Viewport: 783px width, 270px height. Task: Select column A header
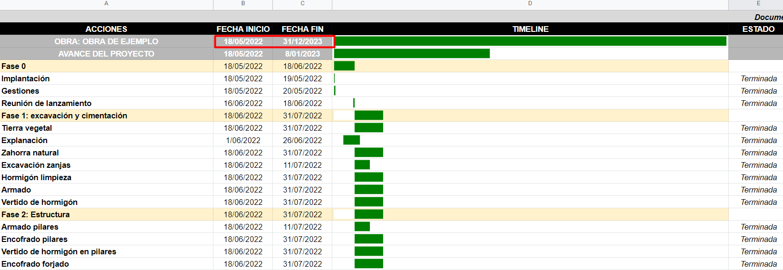coord(106,3)
